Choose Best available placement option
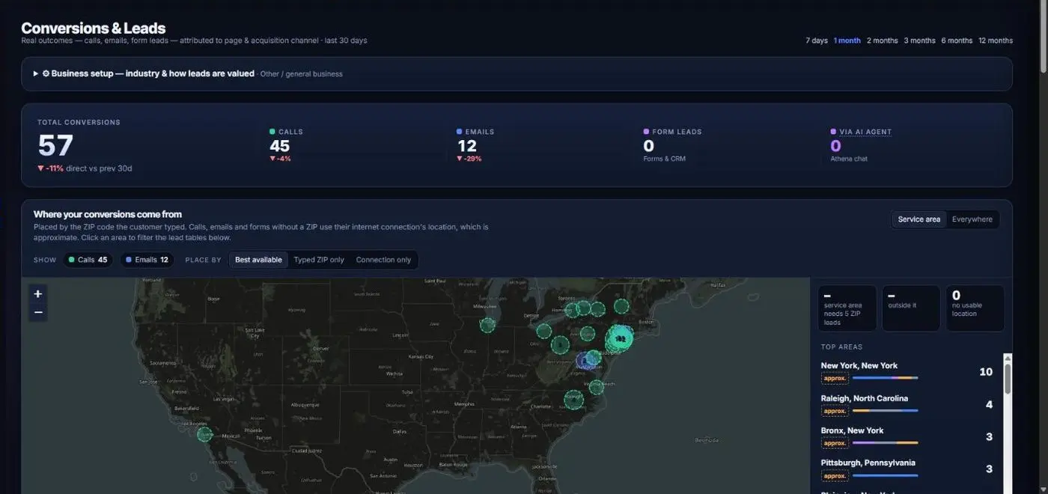The height and width of the screenshot is (494, 1048). (x=258, y=260)
